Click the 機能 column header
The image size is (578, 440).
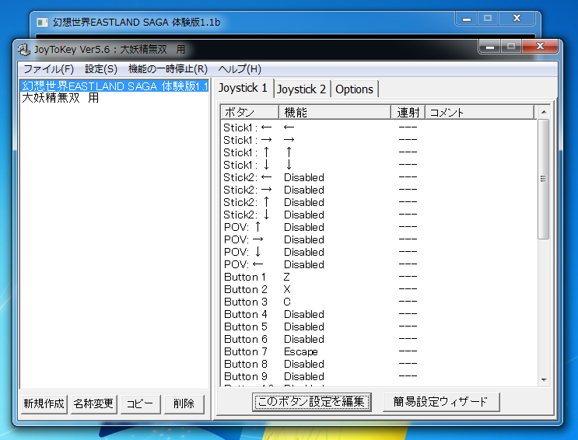pos(335,113)
